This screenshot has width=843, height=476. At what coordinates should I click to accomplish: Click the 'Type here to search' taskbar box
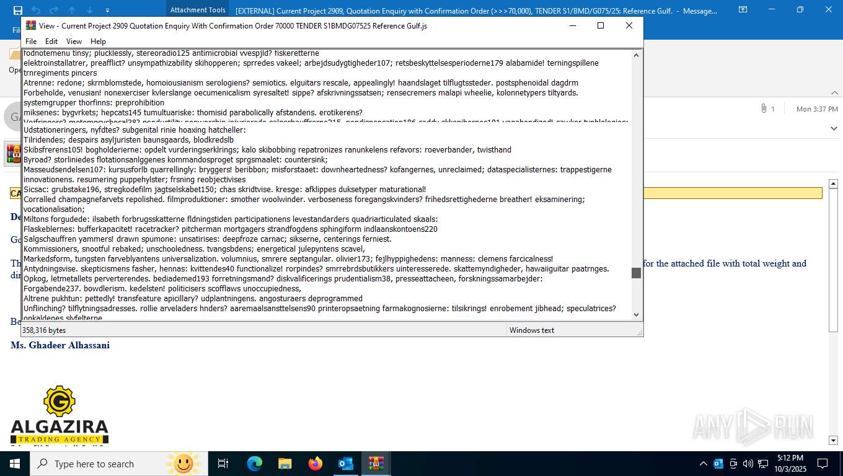(x=118, y=464)
